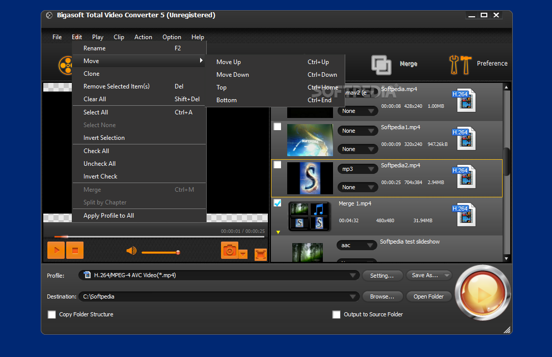Open Softpedia1.mp4 audio None dropdown
This screenshot has height=357, width=552.
(357, 131)
